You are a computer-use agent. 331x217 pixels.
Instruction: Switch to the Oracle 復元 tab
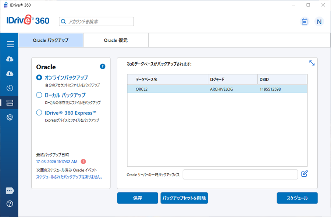click(115, 40)
